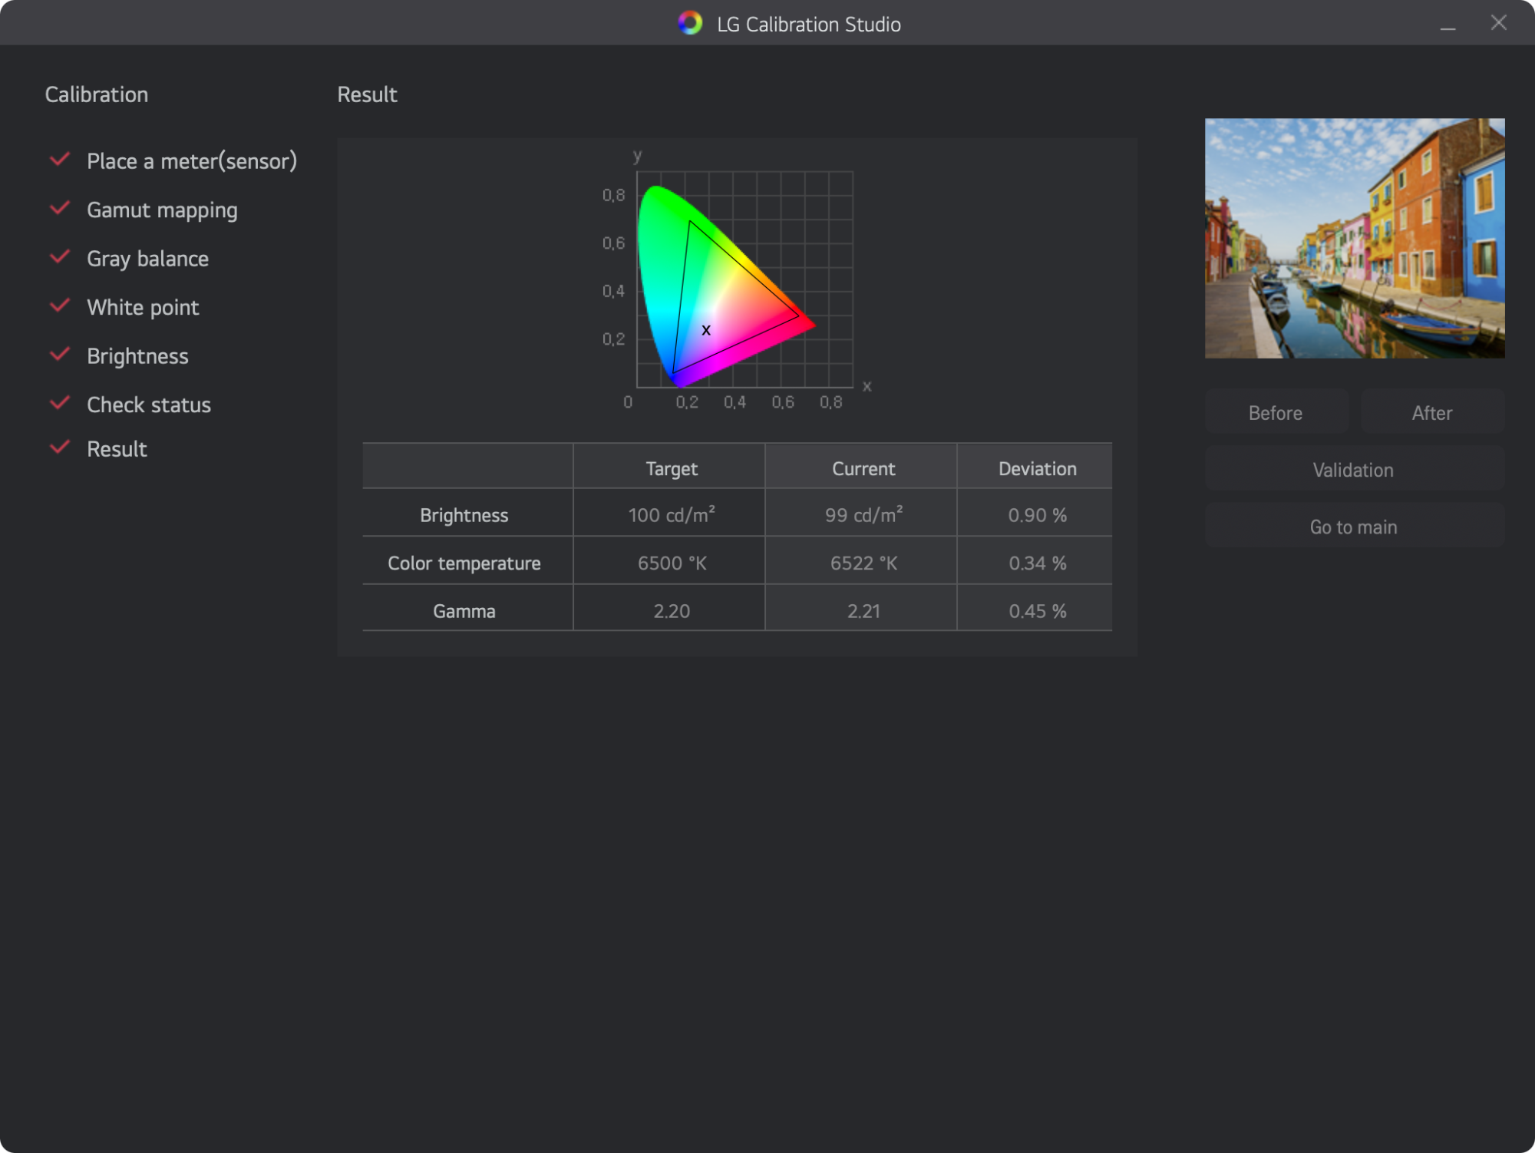Click the Gamut mapping checkmark icon
1535x1153 pixels.
60,209
